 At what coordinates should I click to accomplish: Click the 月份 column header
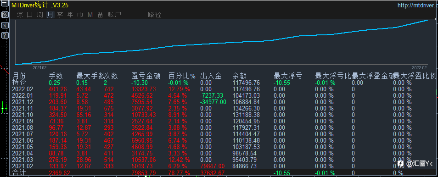[19, 76]
